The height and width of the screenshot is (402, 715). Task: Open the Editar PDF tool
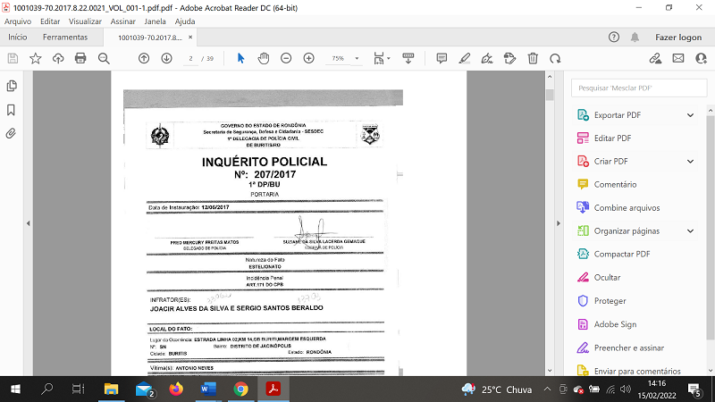[612, 138]
